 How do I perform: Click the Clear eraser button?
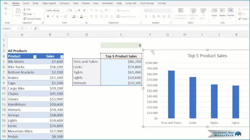point(243,19)
